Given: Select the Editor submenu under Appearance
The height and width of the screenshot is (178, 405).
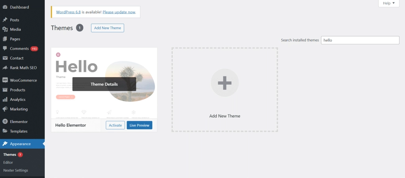Looking at the screenshot, I should pos(8,162).
